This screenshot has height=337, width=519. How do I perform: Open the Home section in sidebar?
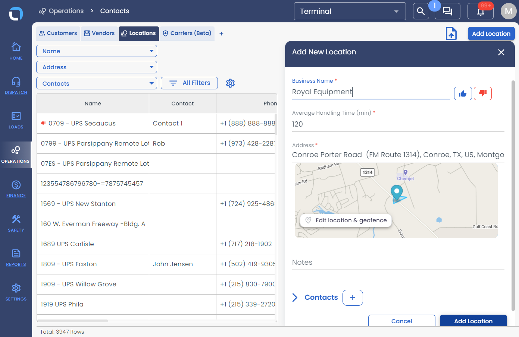[16, 51]
